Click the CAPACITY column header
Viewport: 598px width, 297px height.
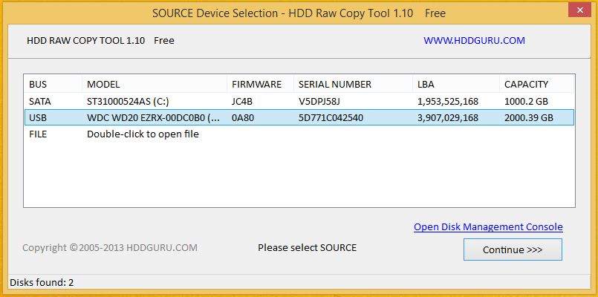click(x=536, y=84)
